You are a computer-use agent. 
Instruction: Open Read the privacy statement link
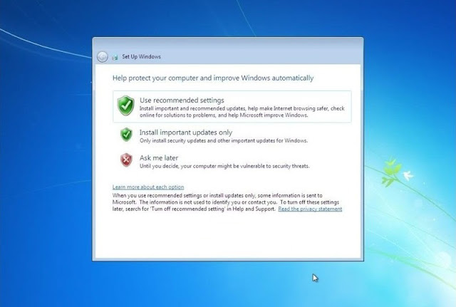[x=310, y=209]
